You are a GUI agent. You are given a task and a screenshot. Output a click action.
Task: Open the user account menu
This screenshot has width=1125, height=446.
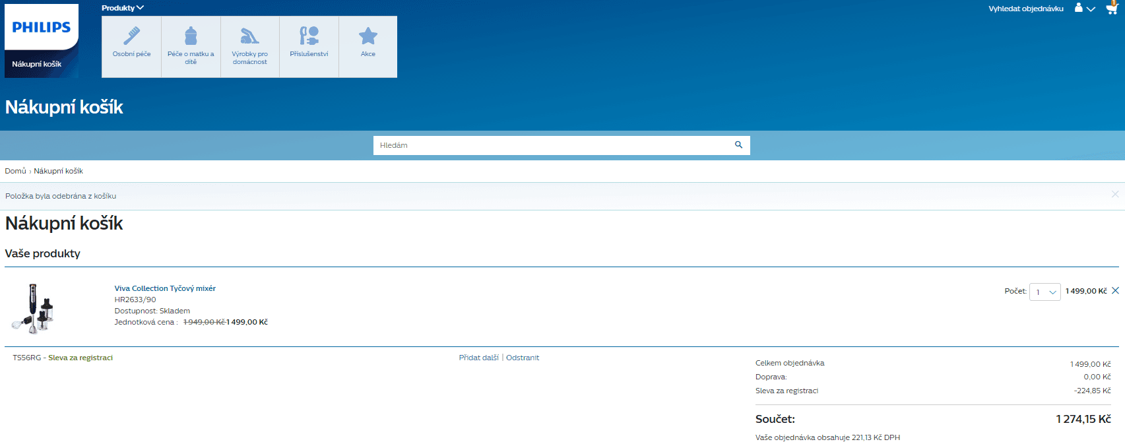tap(1084, 9)
